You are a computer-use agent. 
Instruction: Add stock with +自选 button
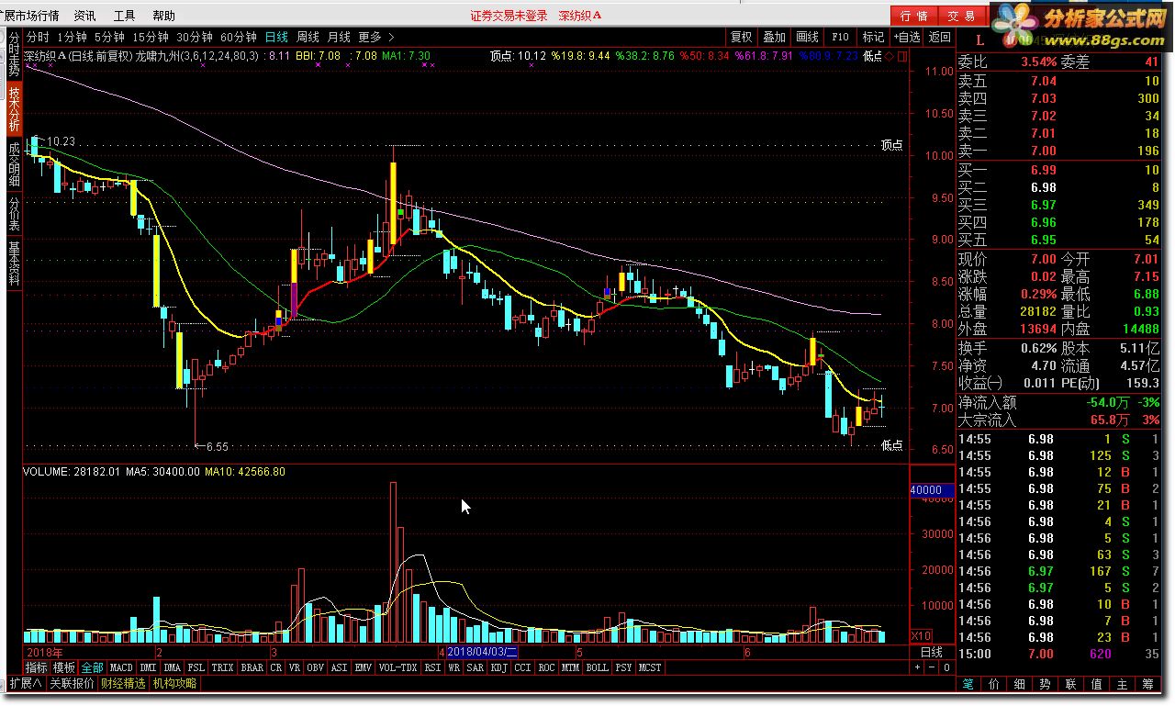click(x=906, y=37)
